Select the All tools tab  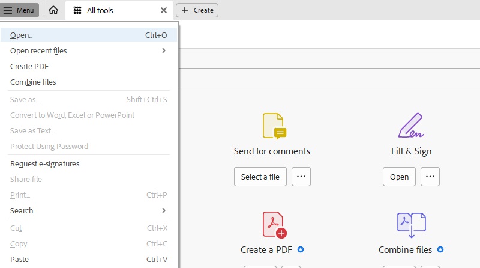click(119, 10)
